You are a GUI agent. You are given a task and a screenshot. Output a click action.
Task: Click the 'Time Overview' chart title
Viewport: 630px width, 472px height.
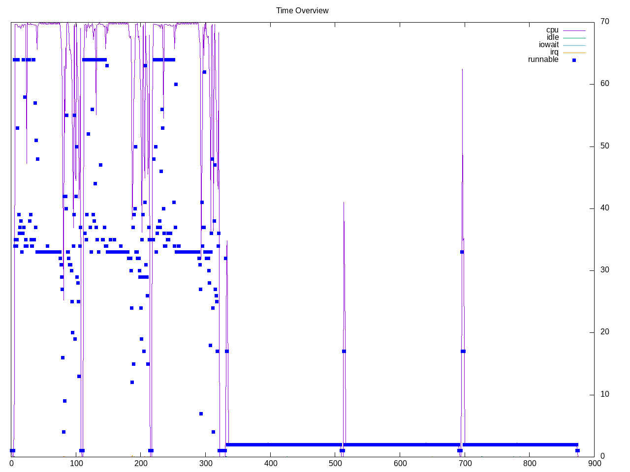(302, 11)
